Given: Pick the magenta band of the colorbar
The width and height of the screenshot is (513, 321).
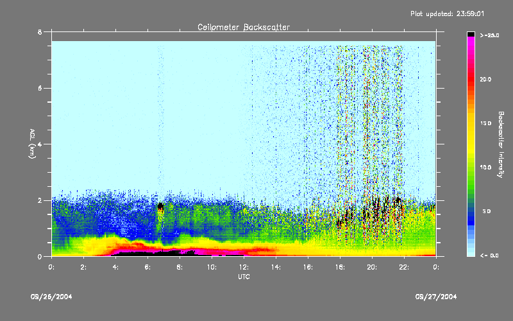Looking at the screenshot, I should [x=471, y=44].
